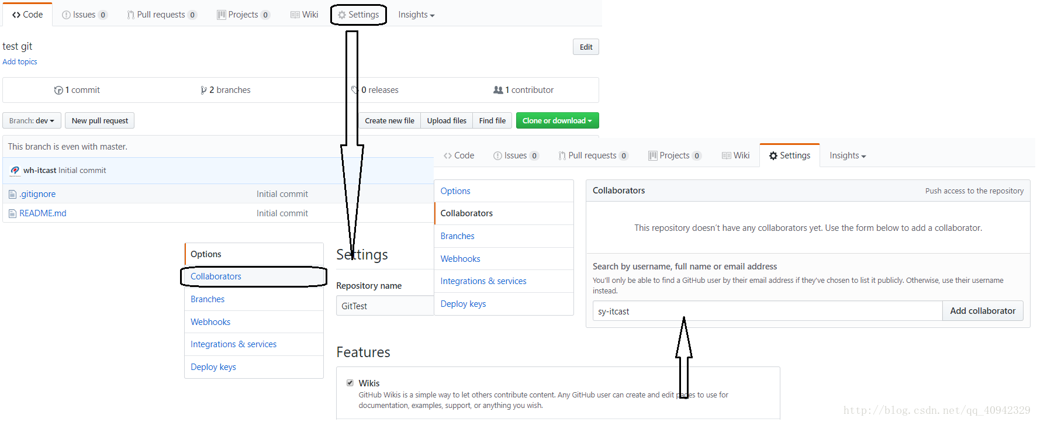Select Deploy keys in the left settings sidebar
The height and width of the screenshot is (422, 1037).
254,367
